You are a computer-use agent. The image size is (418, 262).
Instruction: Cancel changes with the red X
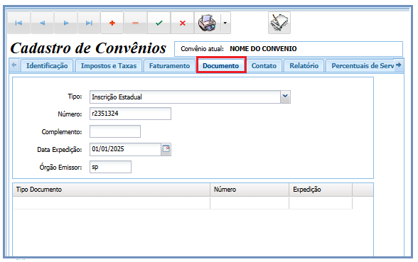tap(182, 23)
